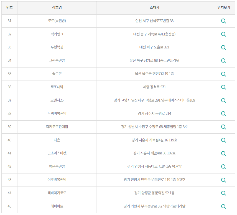Open location view for 이조박복권방
This screenshot has height=215, width=237.
223,180
